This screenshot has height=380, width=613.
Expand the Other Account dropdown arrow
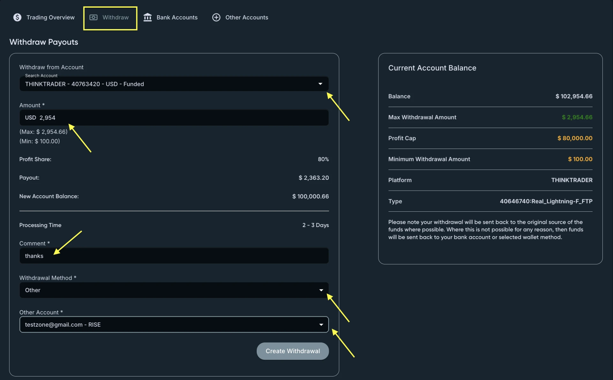pos(321,325)
